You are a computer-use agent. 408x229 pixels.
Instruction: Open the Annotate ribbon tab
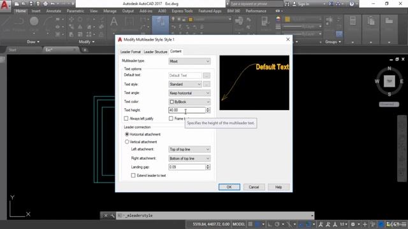[x=54, y=11]
